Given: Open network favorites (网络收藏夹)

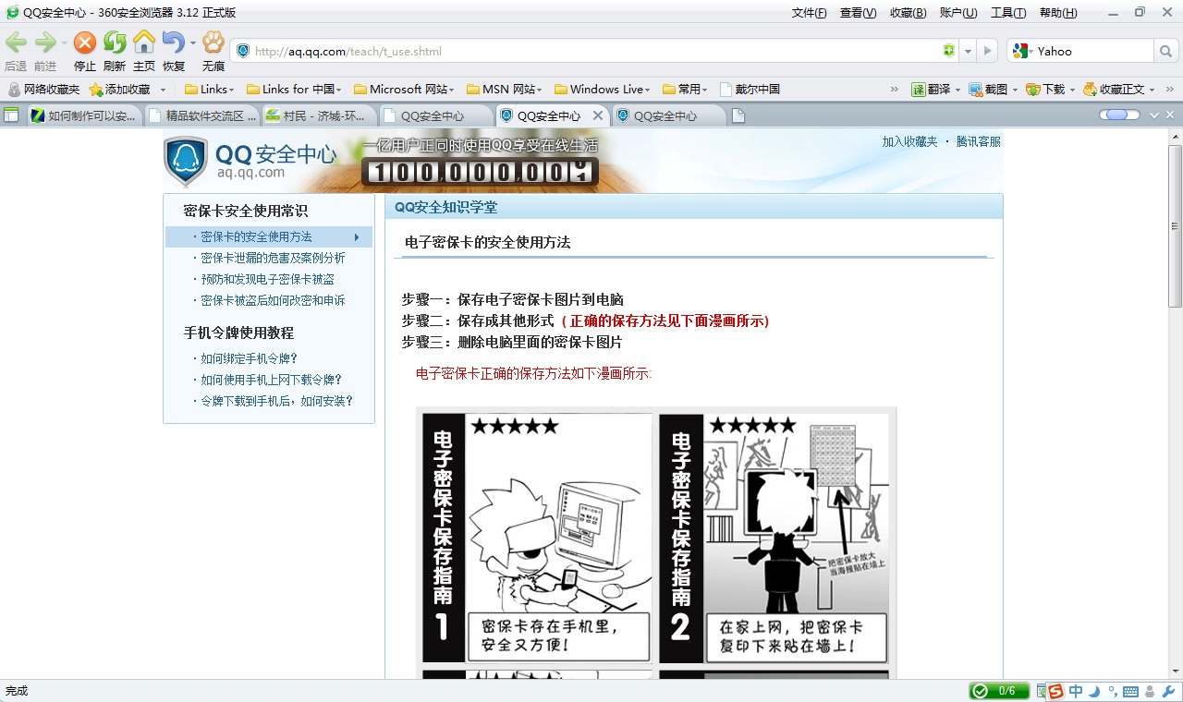Looking at the screenshot, I should pos(43,90).
